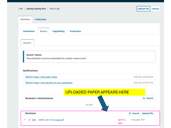Expand the EWTEC 2017 front page.pdf row
171x128 pixels.
pyautogui.click(x=25, y=120)
